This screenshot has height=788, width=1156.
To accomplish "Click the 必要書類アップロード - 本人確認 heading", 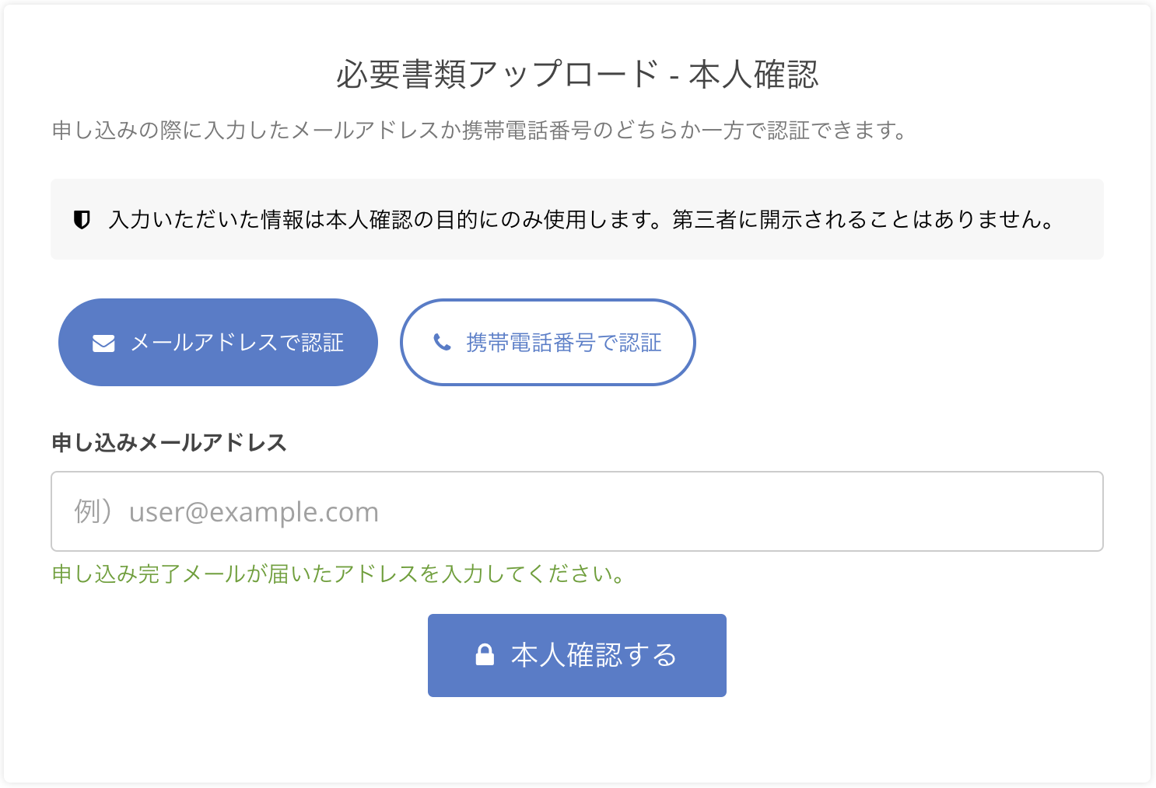I will 576,75.
